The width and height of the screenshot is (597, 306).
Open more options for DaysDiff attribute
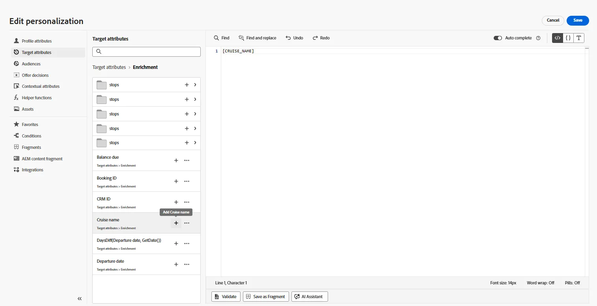(187, 244)
